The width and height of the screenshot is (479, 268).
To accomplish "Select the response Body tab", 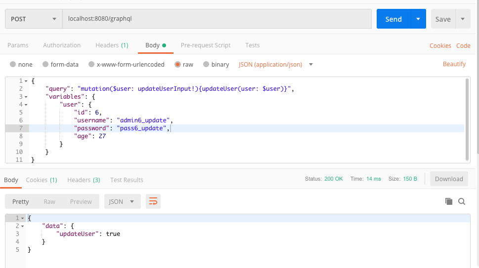I will tap(11, 180).
